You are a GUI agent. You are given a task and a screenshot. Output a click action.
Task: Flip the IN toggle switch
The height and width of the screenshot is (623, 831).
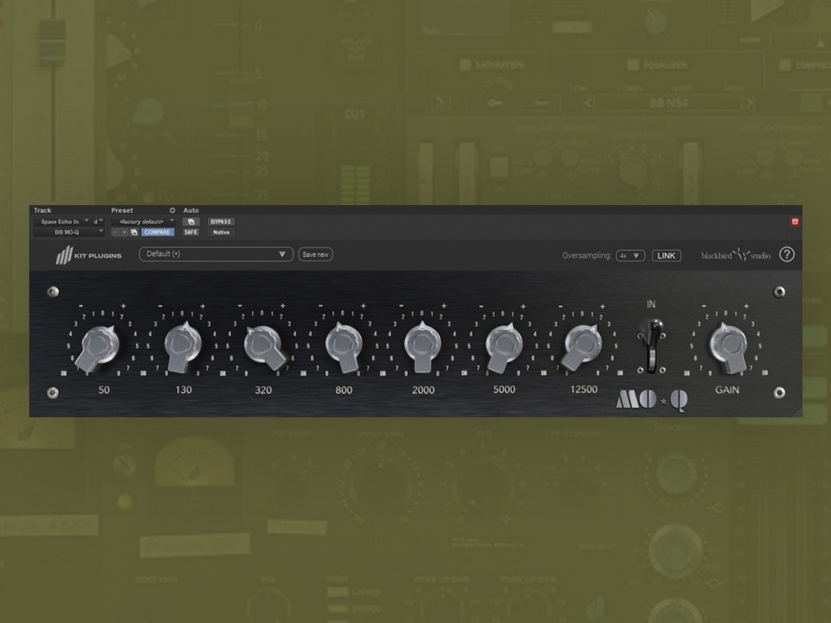click(x=654, y=344)
